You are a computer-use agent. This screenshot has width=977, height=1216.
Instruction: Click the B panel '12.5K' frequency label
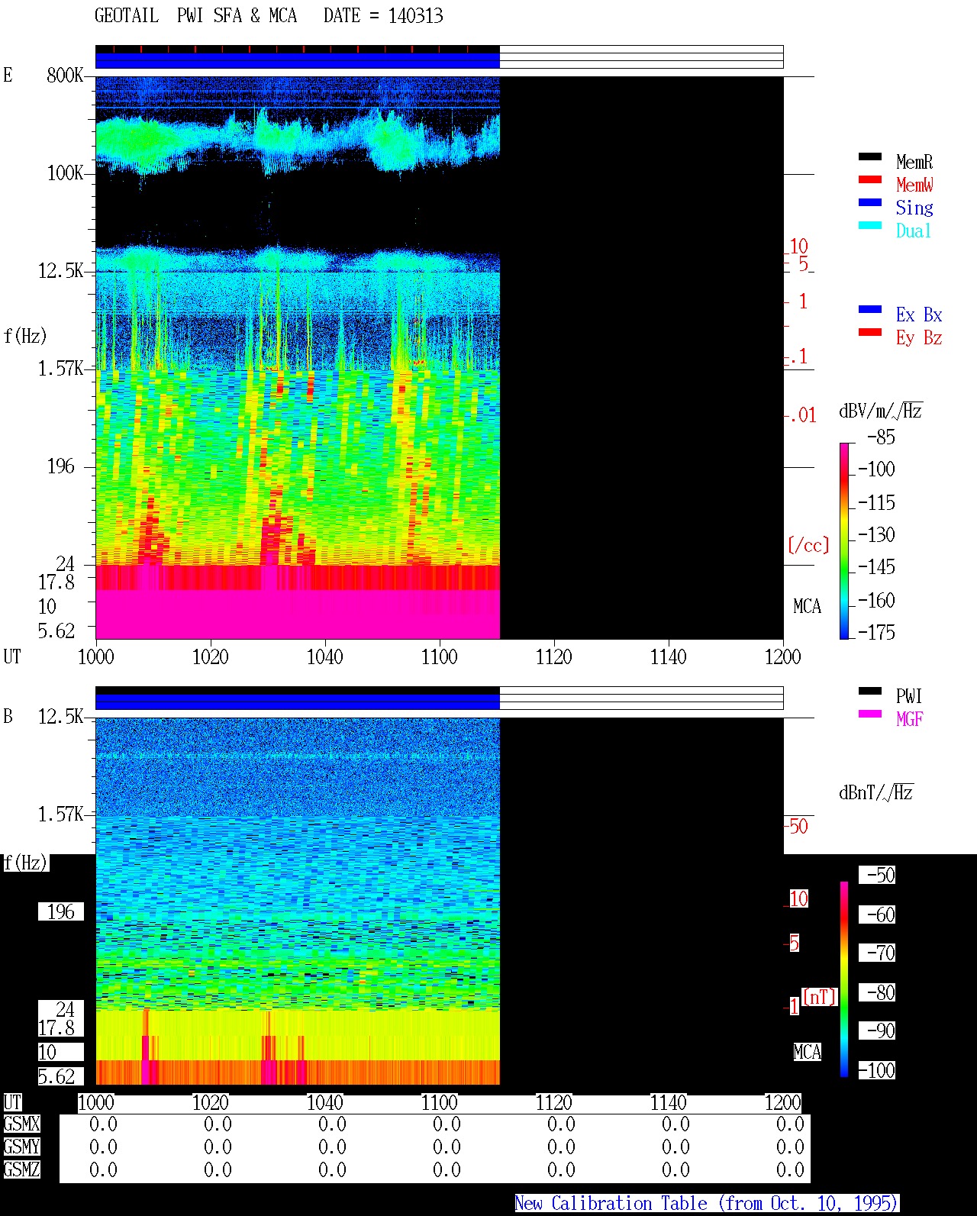61,716
